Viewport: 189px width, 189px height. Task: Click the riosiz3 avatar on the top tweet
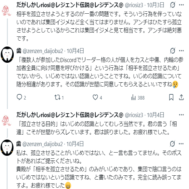coord(6,11)
